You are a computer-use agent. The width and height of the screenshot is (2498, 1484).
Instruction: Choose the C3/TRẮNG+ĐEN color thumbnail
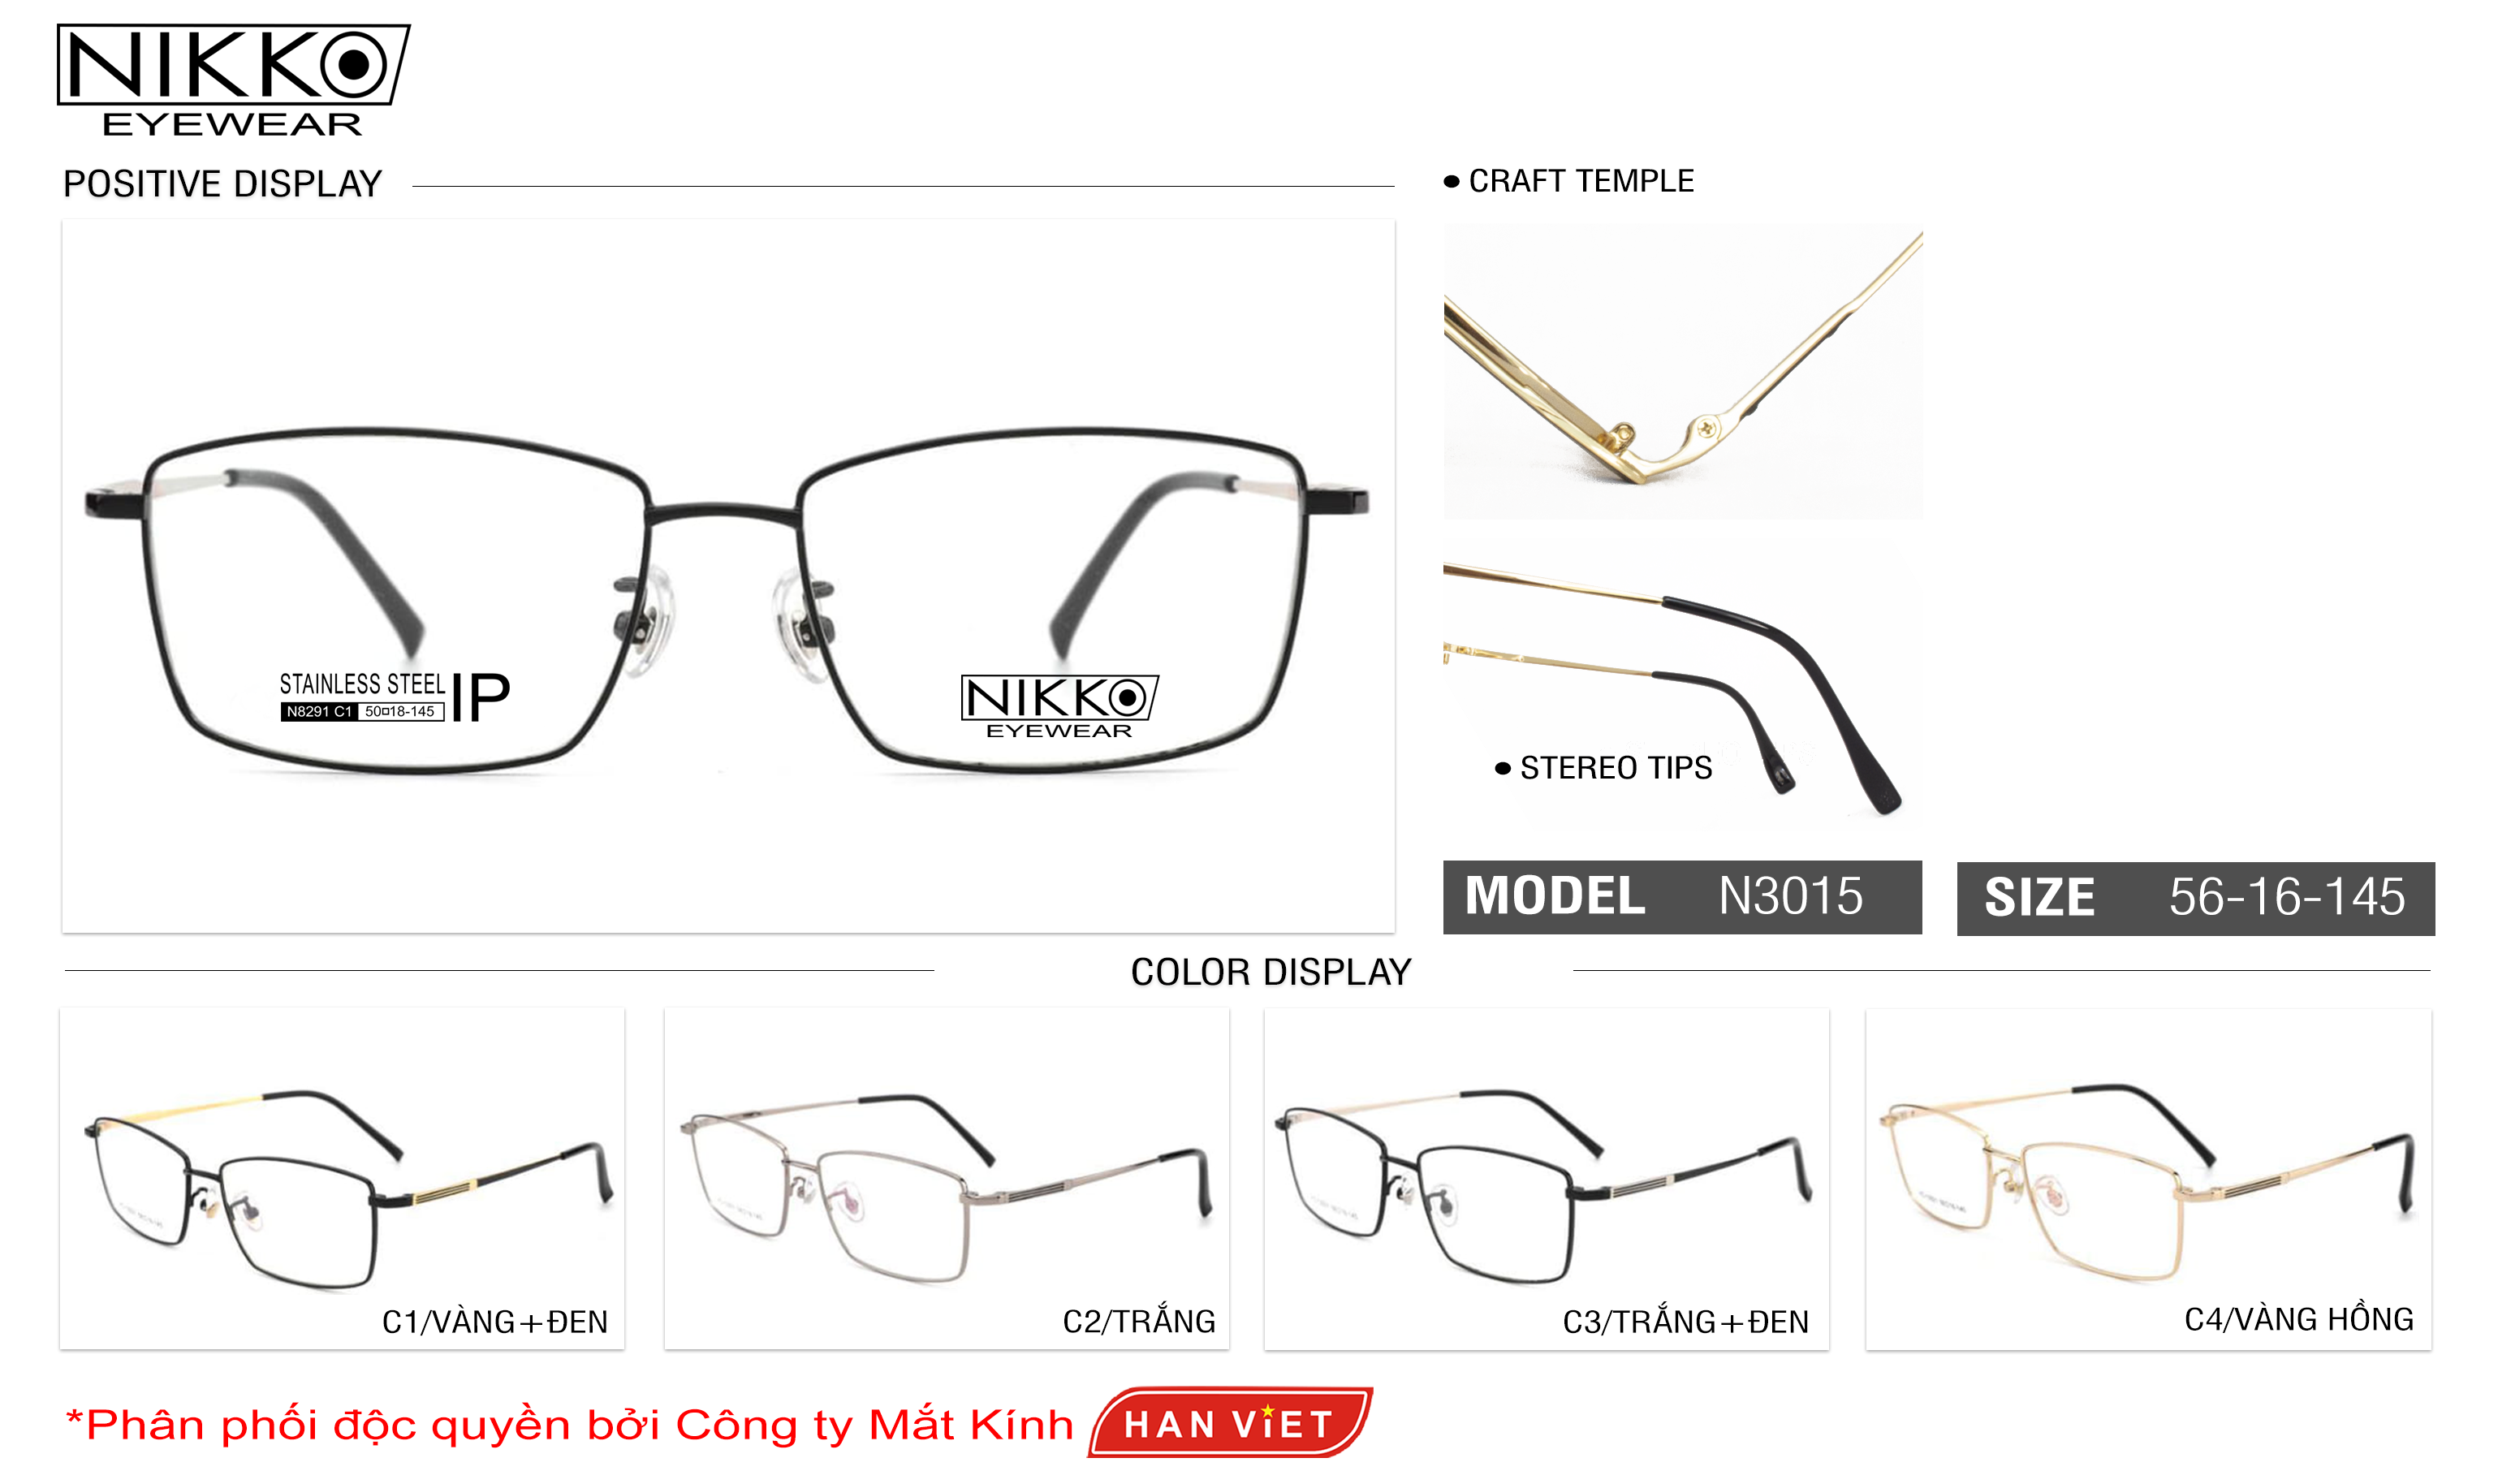click(1546, 1178)
